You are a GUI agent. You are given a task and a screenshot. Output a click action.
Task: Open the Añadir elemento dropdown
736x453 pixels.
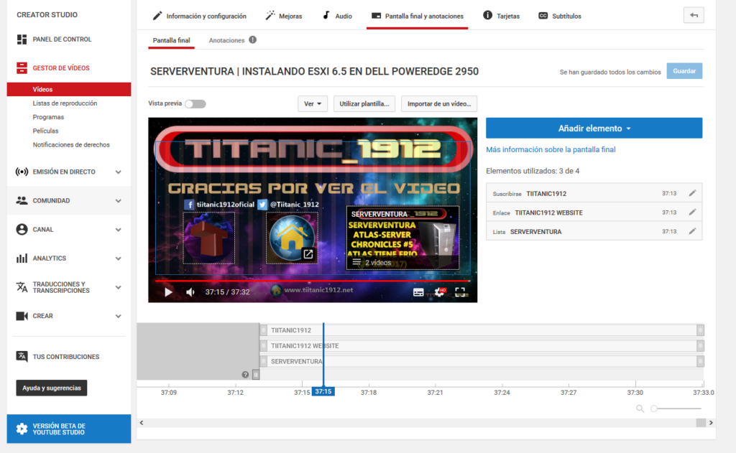(594, 128)
